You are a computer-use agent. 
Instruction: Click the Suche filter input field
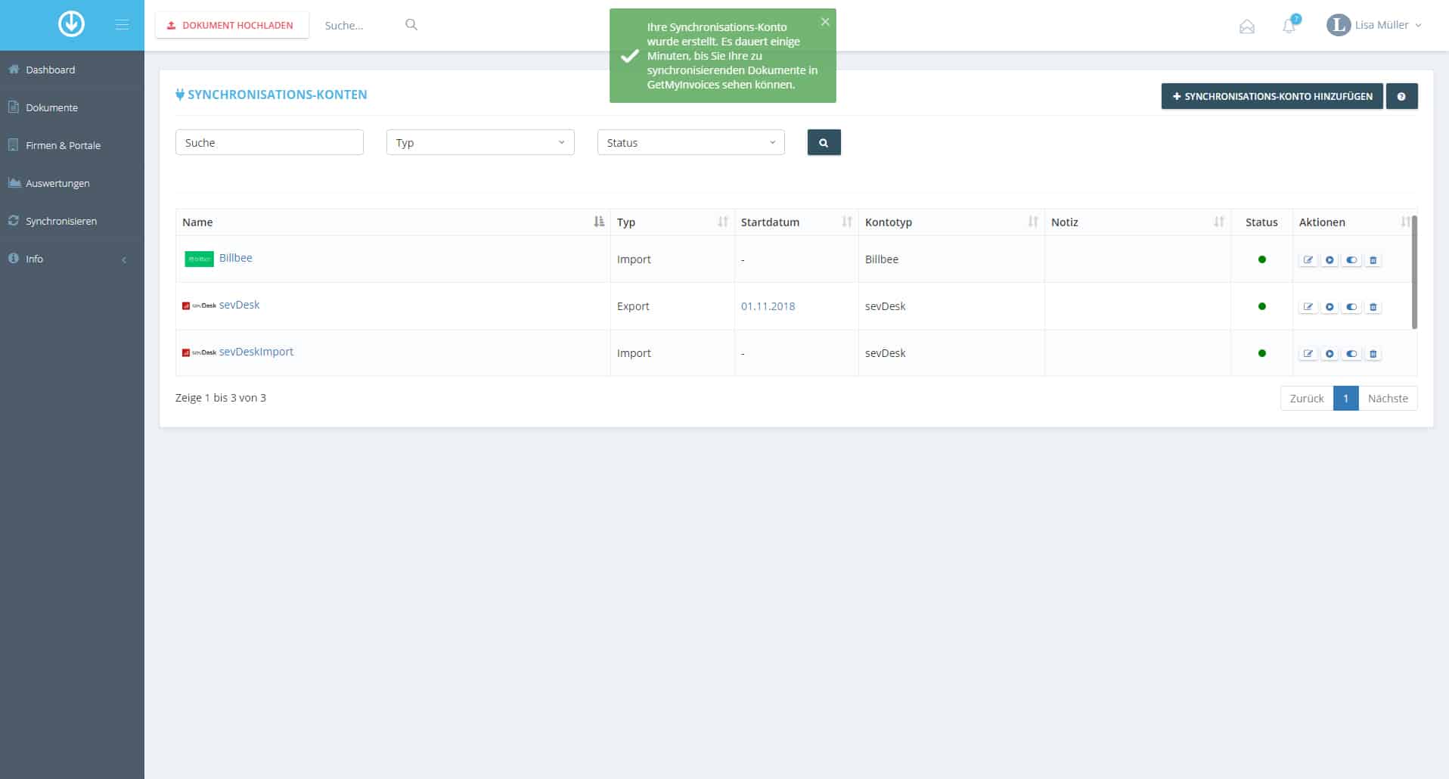point(269,143)
